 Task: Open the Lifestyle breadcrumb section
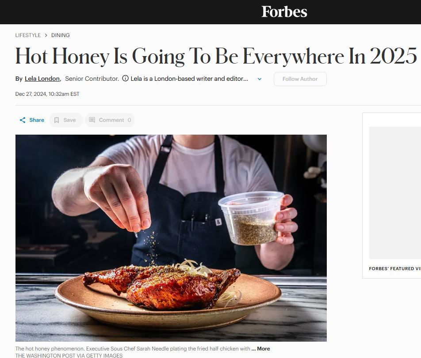pyautogui.click(x=28, y=35)
